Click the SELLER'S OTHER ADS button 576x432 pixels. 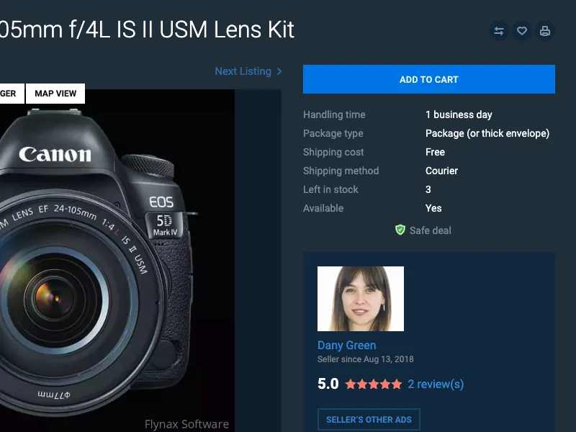369,420
